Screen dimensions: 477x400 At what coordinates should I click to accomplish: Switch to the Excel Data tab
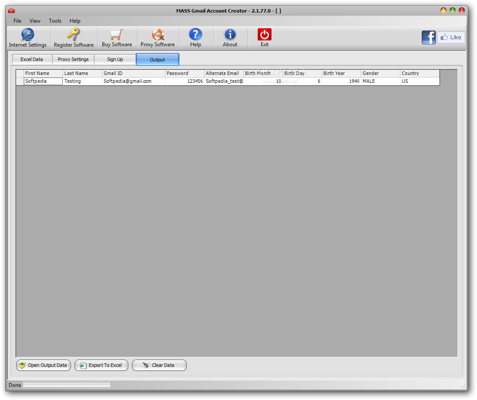tap(32, 59)
